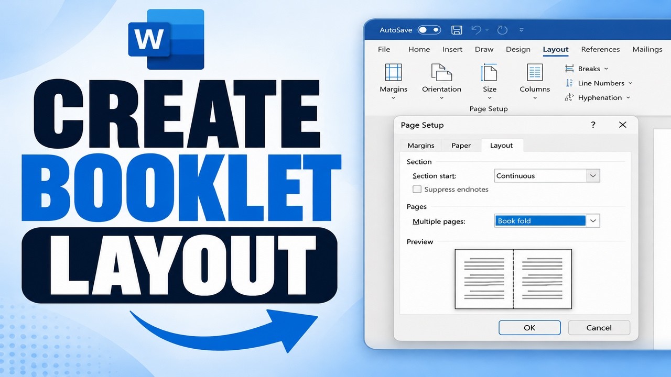Click the Page Setup dialog help question mark
Image resolution: width=671 pixels, height=377 pixels.
click(593, 125)
